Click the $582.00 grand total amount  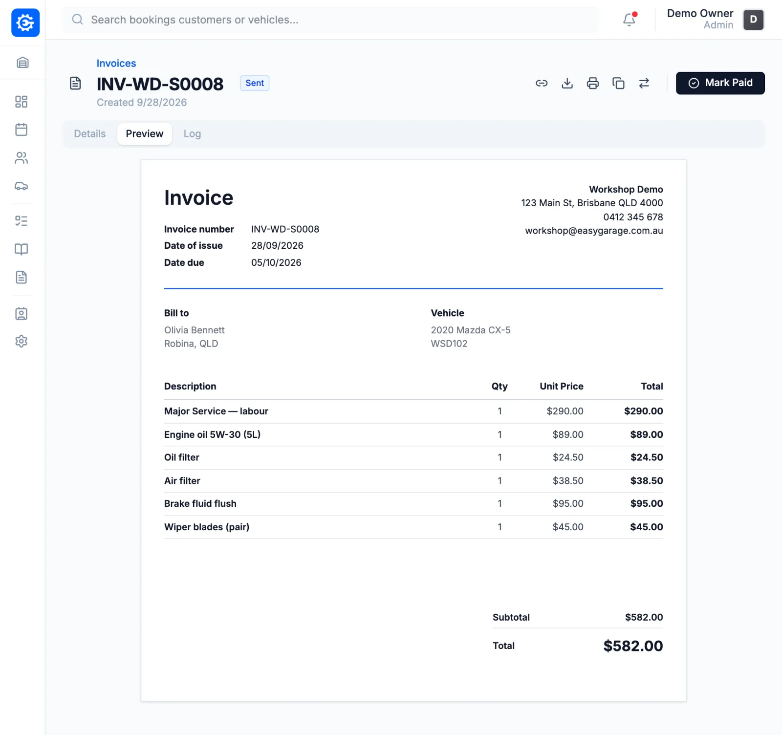click(x=633, y=646)
